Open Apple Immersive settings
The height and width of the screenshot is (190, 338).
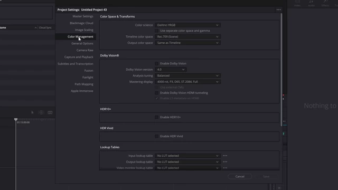[82, 91]
